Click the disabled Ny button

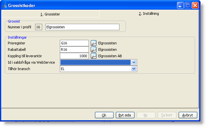146,115
